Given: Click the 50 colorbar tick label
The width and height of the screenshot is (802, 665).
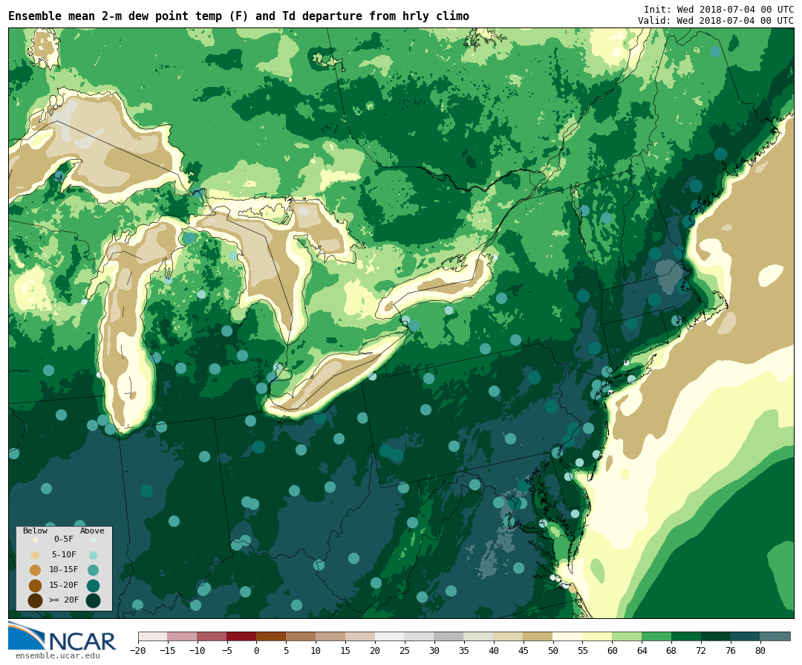Looking at the screenshot, I should click(553, 651).
